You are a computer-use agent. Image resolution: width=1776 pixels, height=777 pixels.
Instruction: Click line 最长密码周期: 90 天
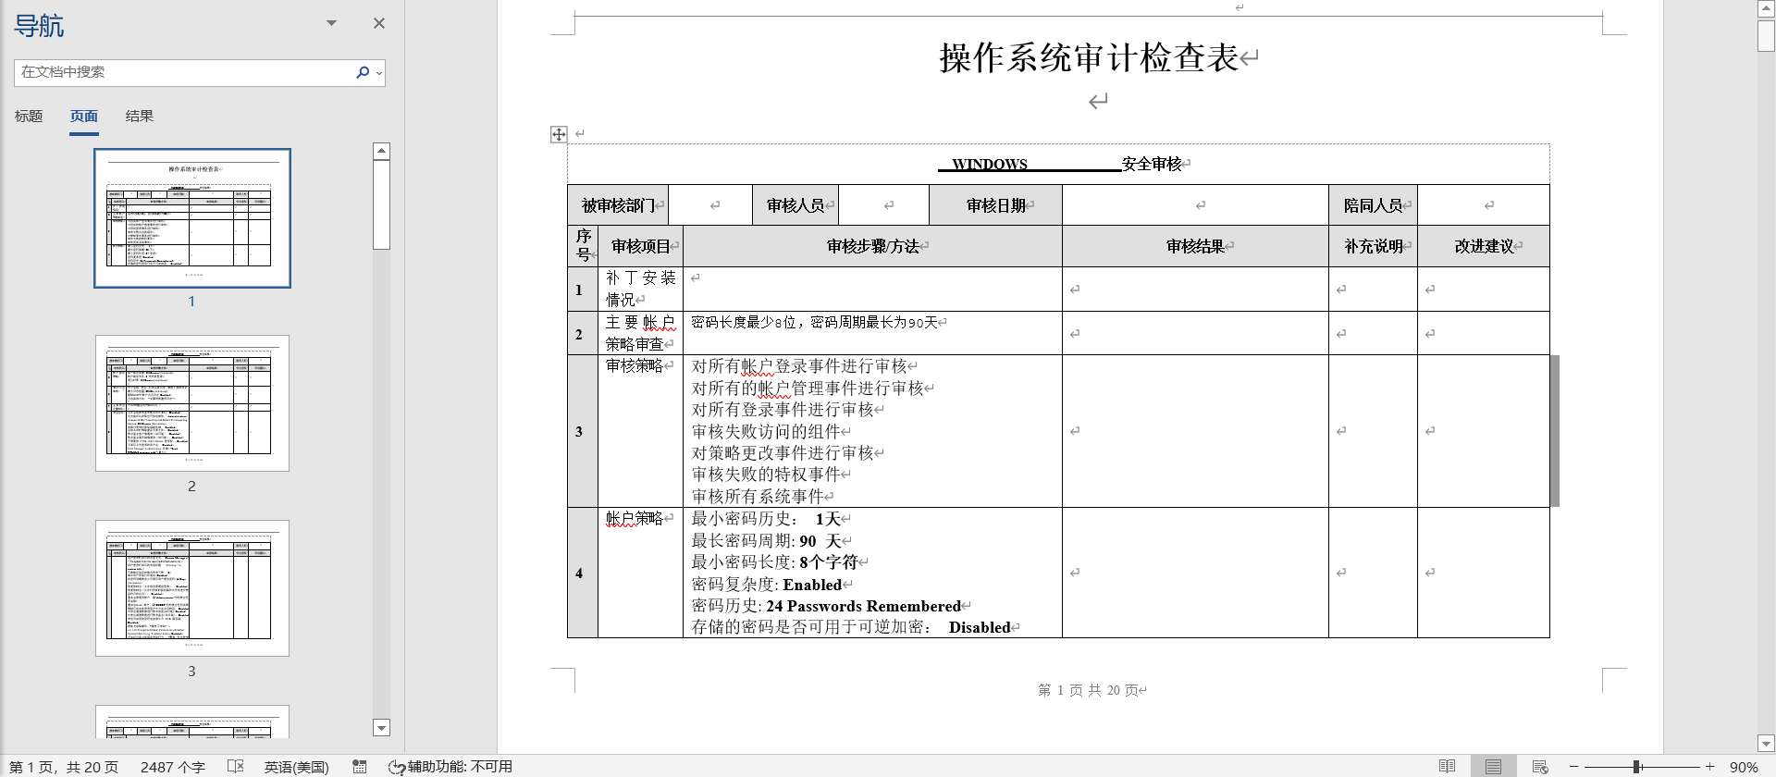(766, 541)
